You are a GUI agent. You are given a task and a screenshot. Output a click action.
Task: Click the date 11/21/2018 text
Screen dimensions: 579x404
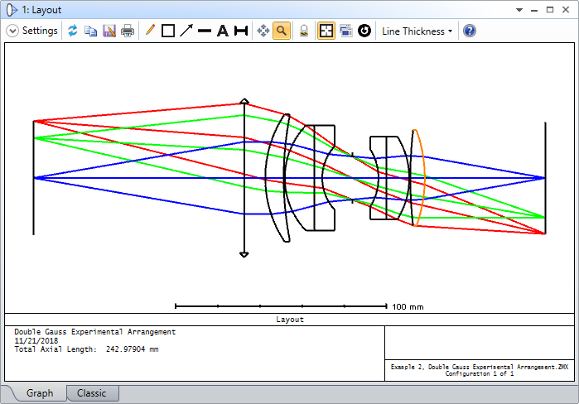tap(36, 340)
